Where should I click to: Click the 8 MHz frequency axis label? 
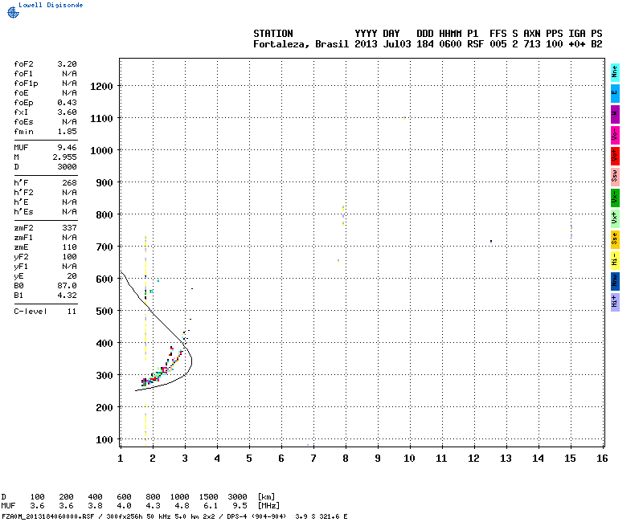346,459
